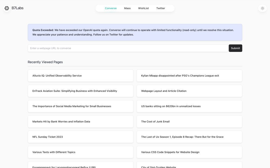Select EnTrack Aviation Suite card
This screenshot has width=270, height=168.
pyautogui.click(x=80, y=91)
